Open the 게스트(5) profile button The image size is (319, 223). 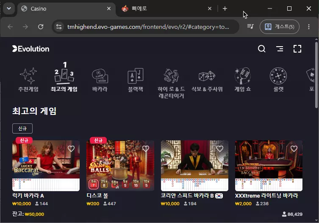click(x=280, y=27)
